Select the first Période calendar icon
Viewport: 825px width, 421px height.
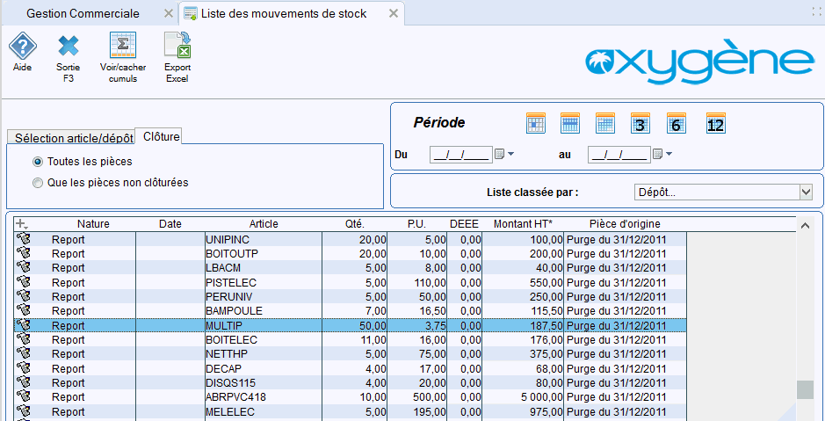tap(536, 123)
